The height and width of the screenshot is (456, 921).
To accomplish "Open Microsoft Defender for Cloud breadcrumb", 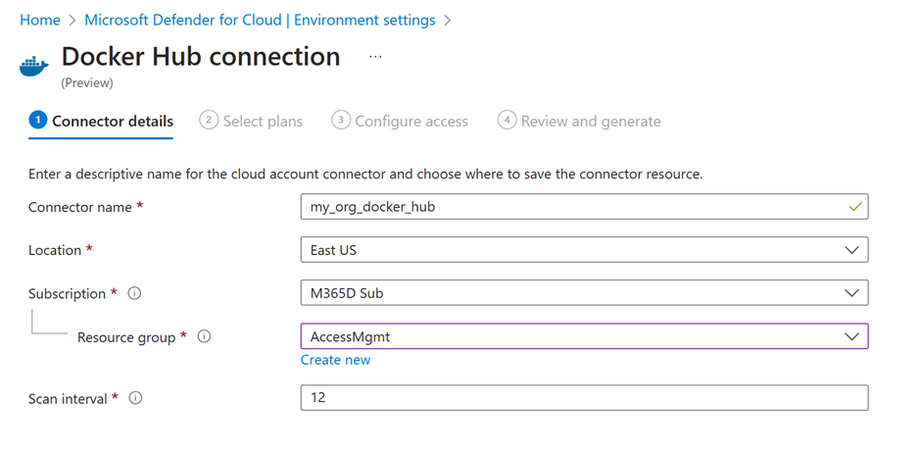I will click(x=260, y=20).
